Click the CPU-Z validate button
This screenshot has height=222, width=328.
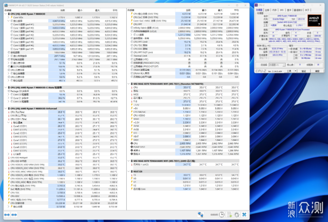[x=303, y=71]
